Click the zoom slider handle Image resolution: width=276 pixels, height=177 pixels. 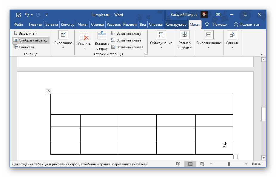pyautogui.click(x=229, y=164)
